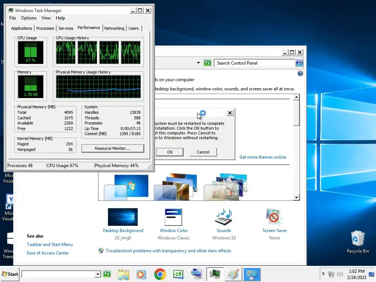Click the volume speaker tray icon
Screen dimensions: 376x282
point(340,274)
